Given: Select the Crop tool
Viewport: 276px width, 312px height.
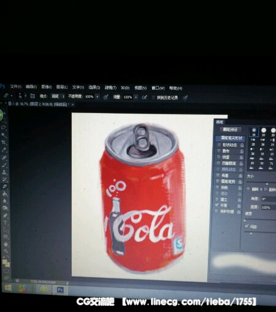Looking at the screenshot, I should [4, 142].
